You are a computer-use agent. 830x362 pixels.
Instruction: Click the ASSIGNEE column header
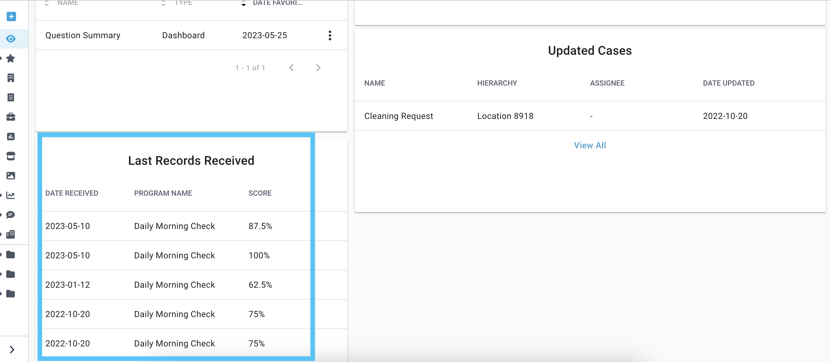[x=607, y=83]
